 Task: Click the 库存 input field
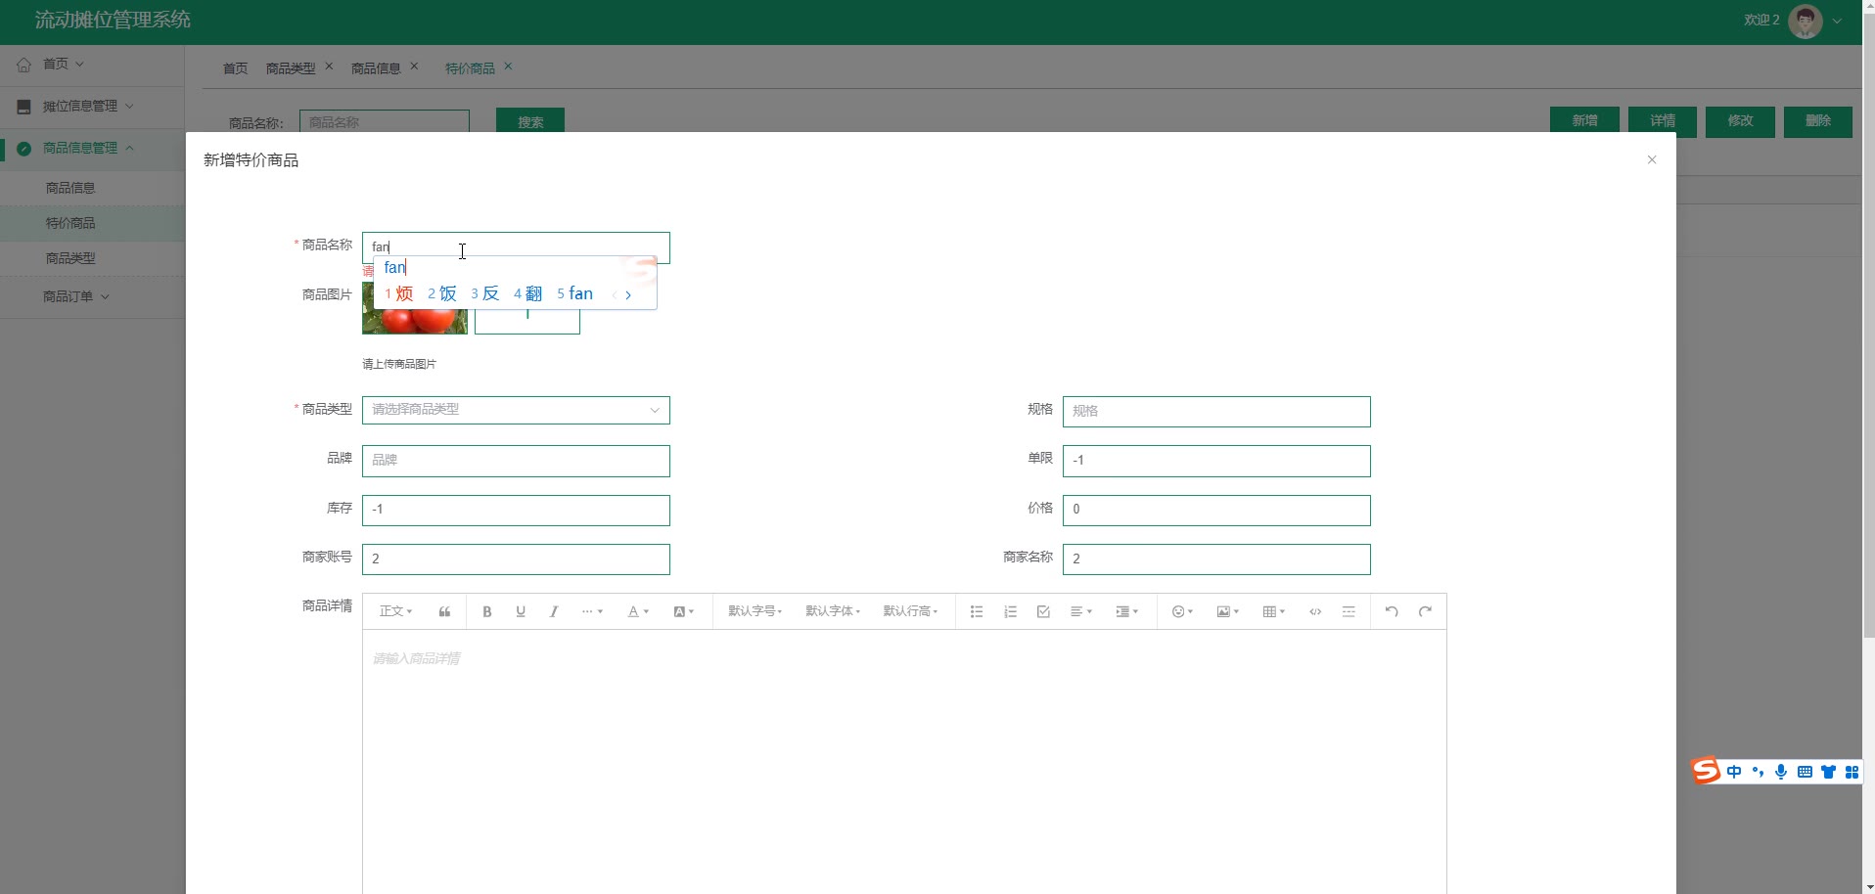coord(516,511)
